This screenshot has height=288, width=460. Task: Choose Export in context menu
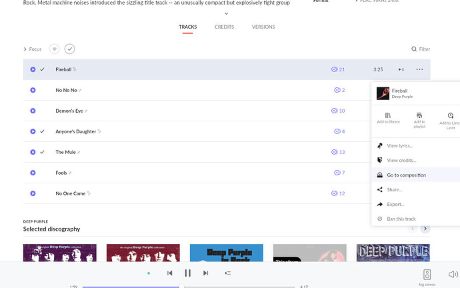tap(415, 205)
